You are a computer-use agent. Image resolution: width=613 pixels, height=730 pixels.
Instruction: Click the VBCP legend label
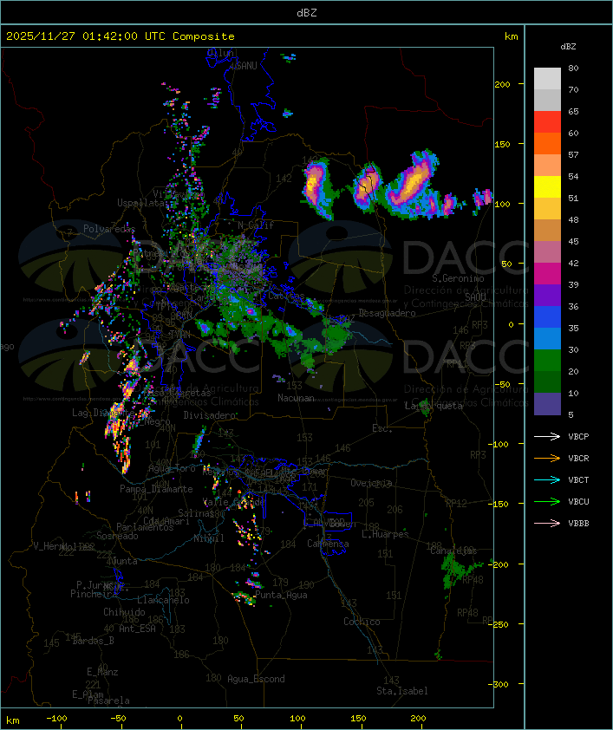[578, 437]
